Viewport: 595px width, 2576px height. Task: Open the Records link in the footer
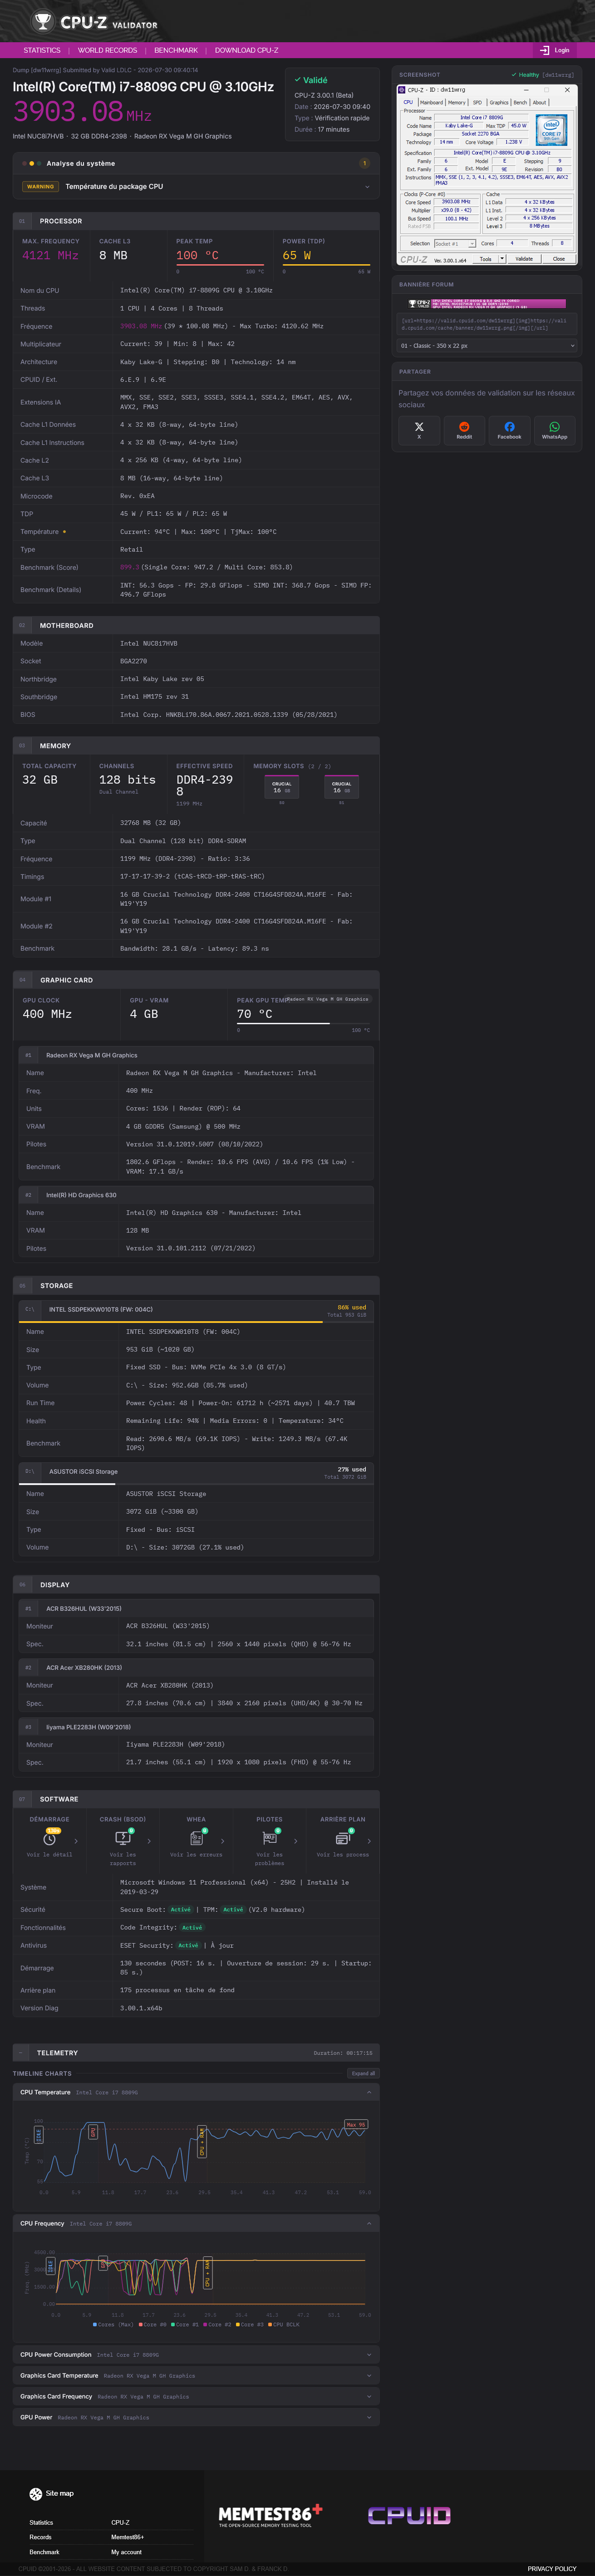(x=40, y=2537)
